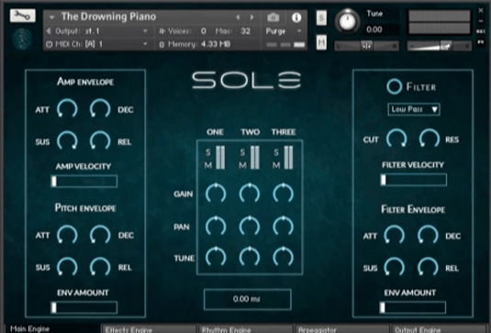The image size is (491, 333).
Task: Click Pitch Envelope Env Amount slider
Action: click(x=84, y=307)
